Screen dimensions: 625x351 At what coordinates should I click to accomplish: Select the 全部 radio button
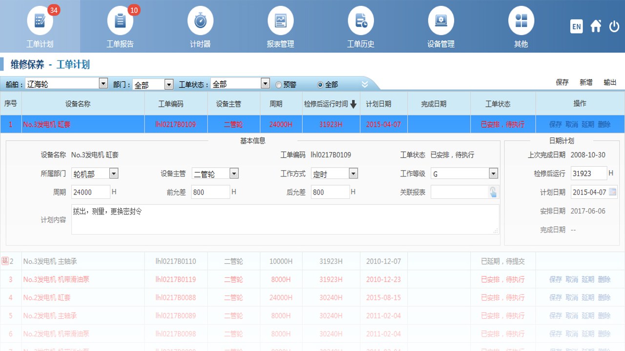tap(320, 85)
